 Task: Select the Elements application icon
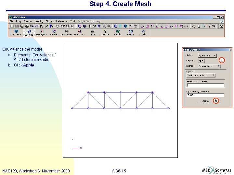(29, 33)
